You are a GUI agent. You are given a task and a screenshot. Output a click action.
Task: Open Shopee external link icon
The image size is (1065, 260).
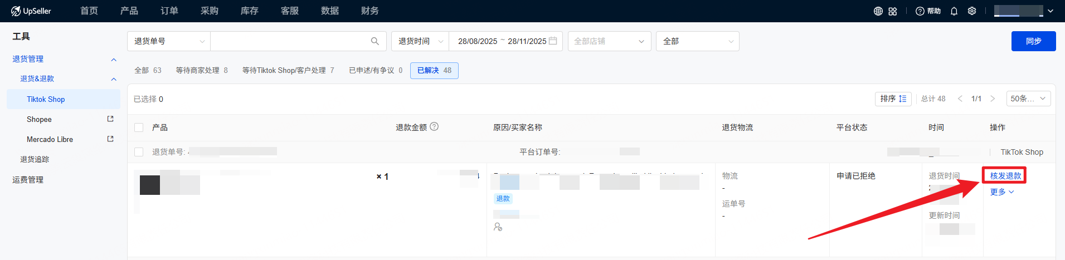[x=110, y=119]
